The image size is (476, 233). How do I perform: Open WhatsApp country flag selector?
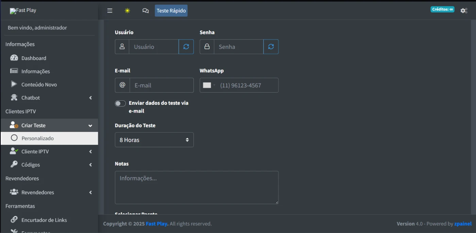tap(209, 85)
